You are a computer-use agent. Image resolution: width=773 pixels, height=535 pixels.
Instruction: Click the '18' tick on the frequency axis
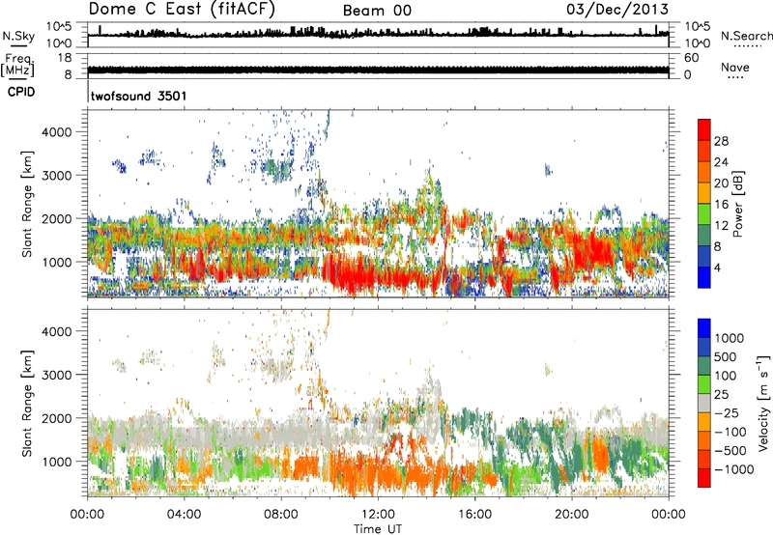tap(65, 58)
